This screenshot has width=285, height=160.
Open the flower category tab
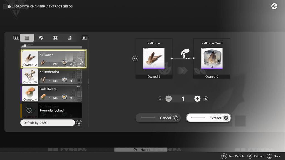[55, 38]
